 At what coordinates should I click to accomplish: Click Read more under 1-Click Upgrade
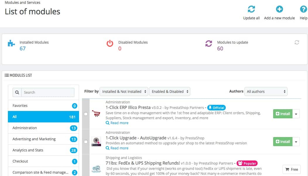point(117,148)
